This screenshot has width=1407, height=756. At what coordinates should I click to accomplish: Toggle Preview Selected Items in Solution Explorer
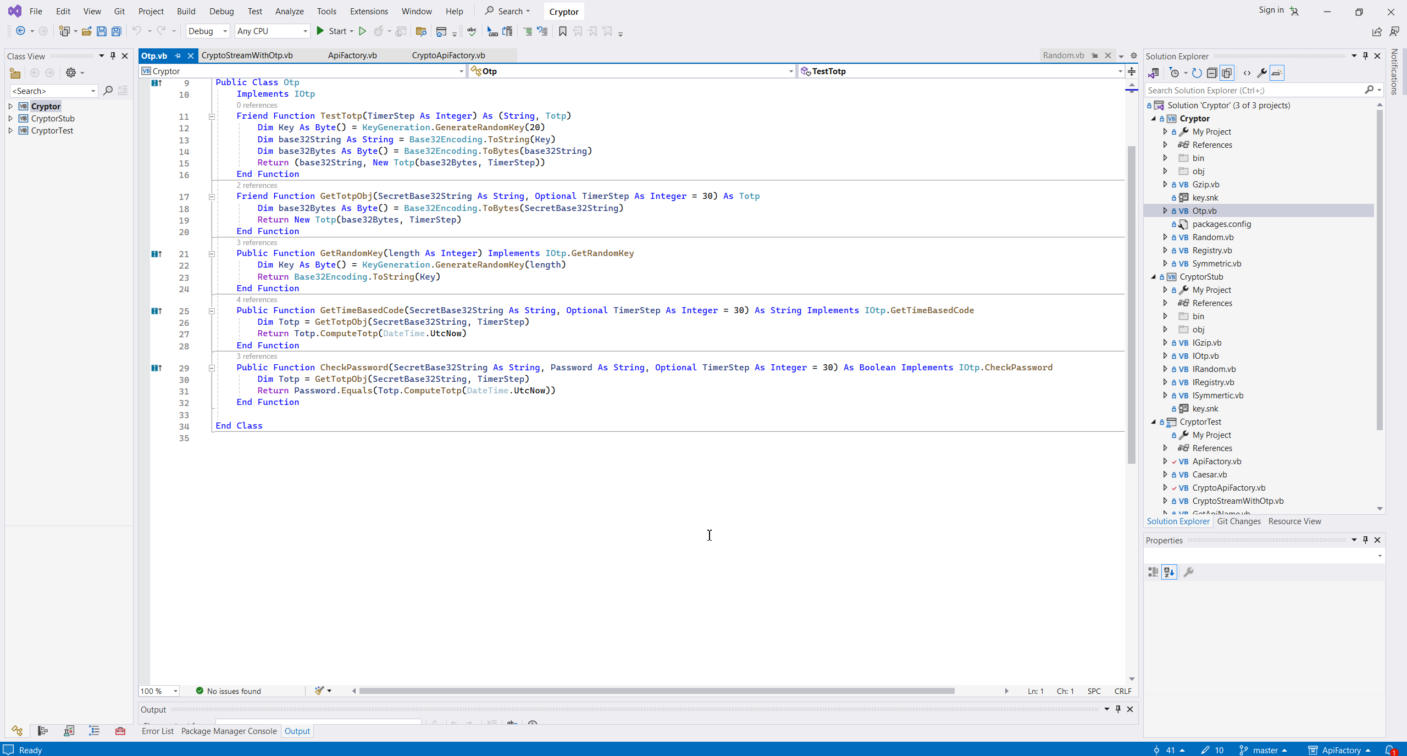click(x=1277, y=73)
